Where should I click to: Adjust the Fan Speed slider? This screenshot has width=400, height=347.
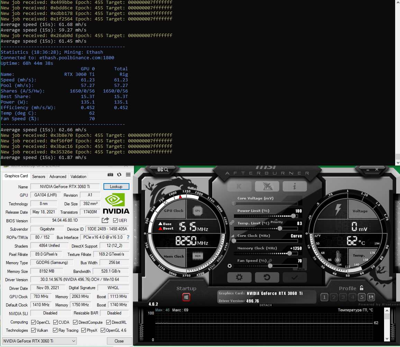[265, 266]
